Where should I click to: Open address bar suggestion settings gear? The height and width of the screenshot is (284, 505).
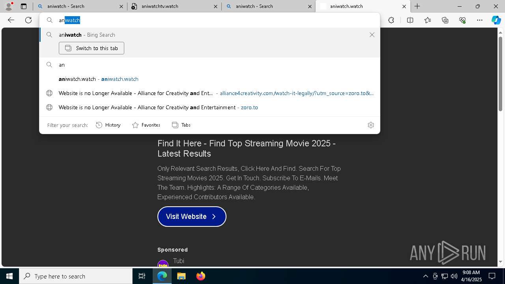pyautogui.click(x=370, y=125)
